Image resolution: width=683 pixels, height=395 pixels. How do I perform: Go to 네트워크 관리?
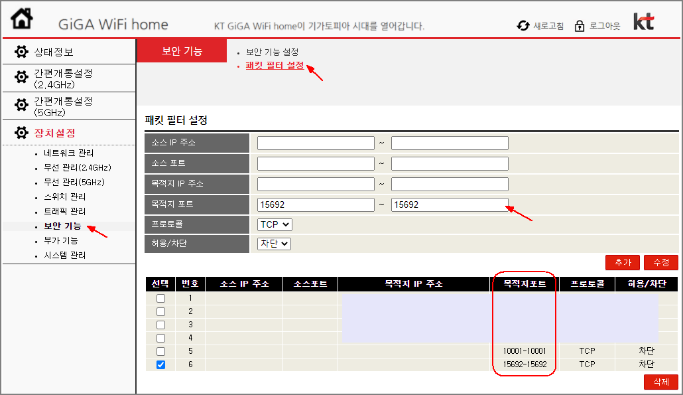68,153
